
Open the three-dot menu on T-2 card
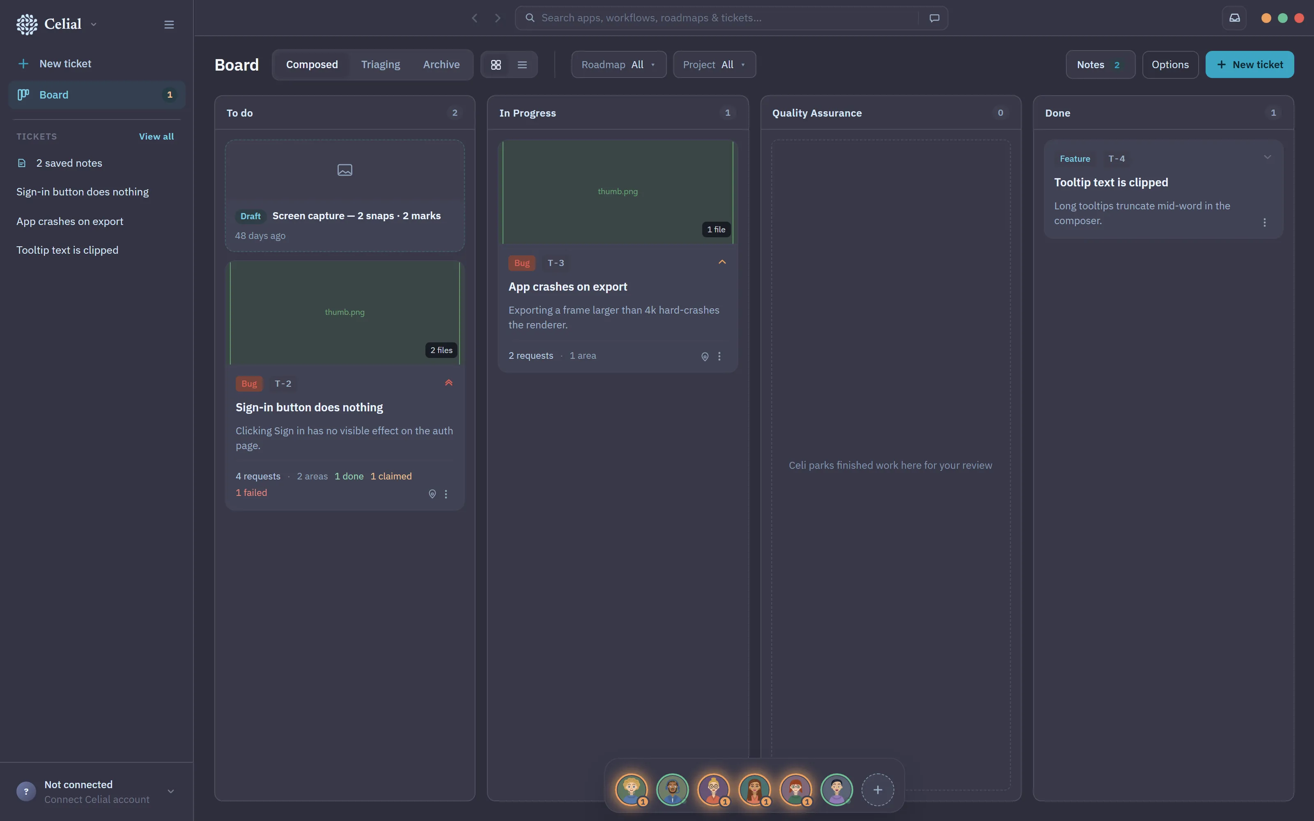(446, 494)
